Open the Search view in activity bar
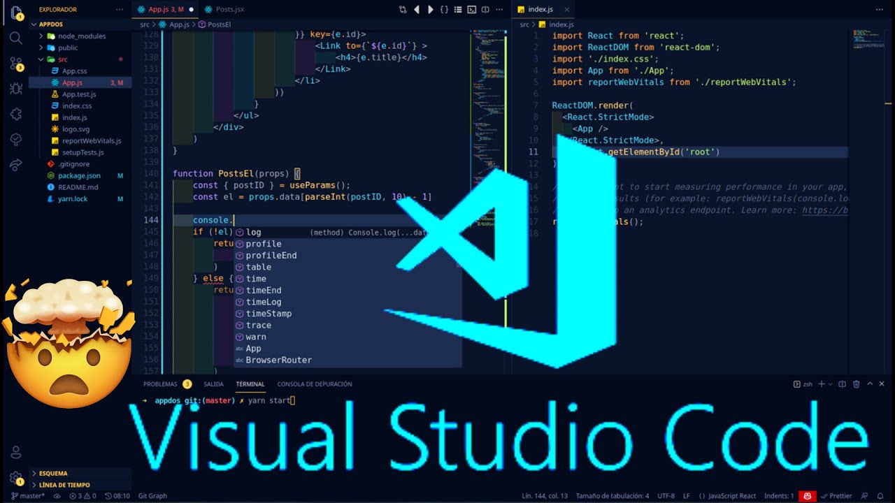Image resolution: width=895 pixels, height=503 pixels. point(15,38)
